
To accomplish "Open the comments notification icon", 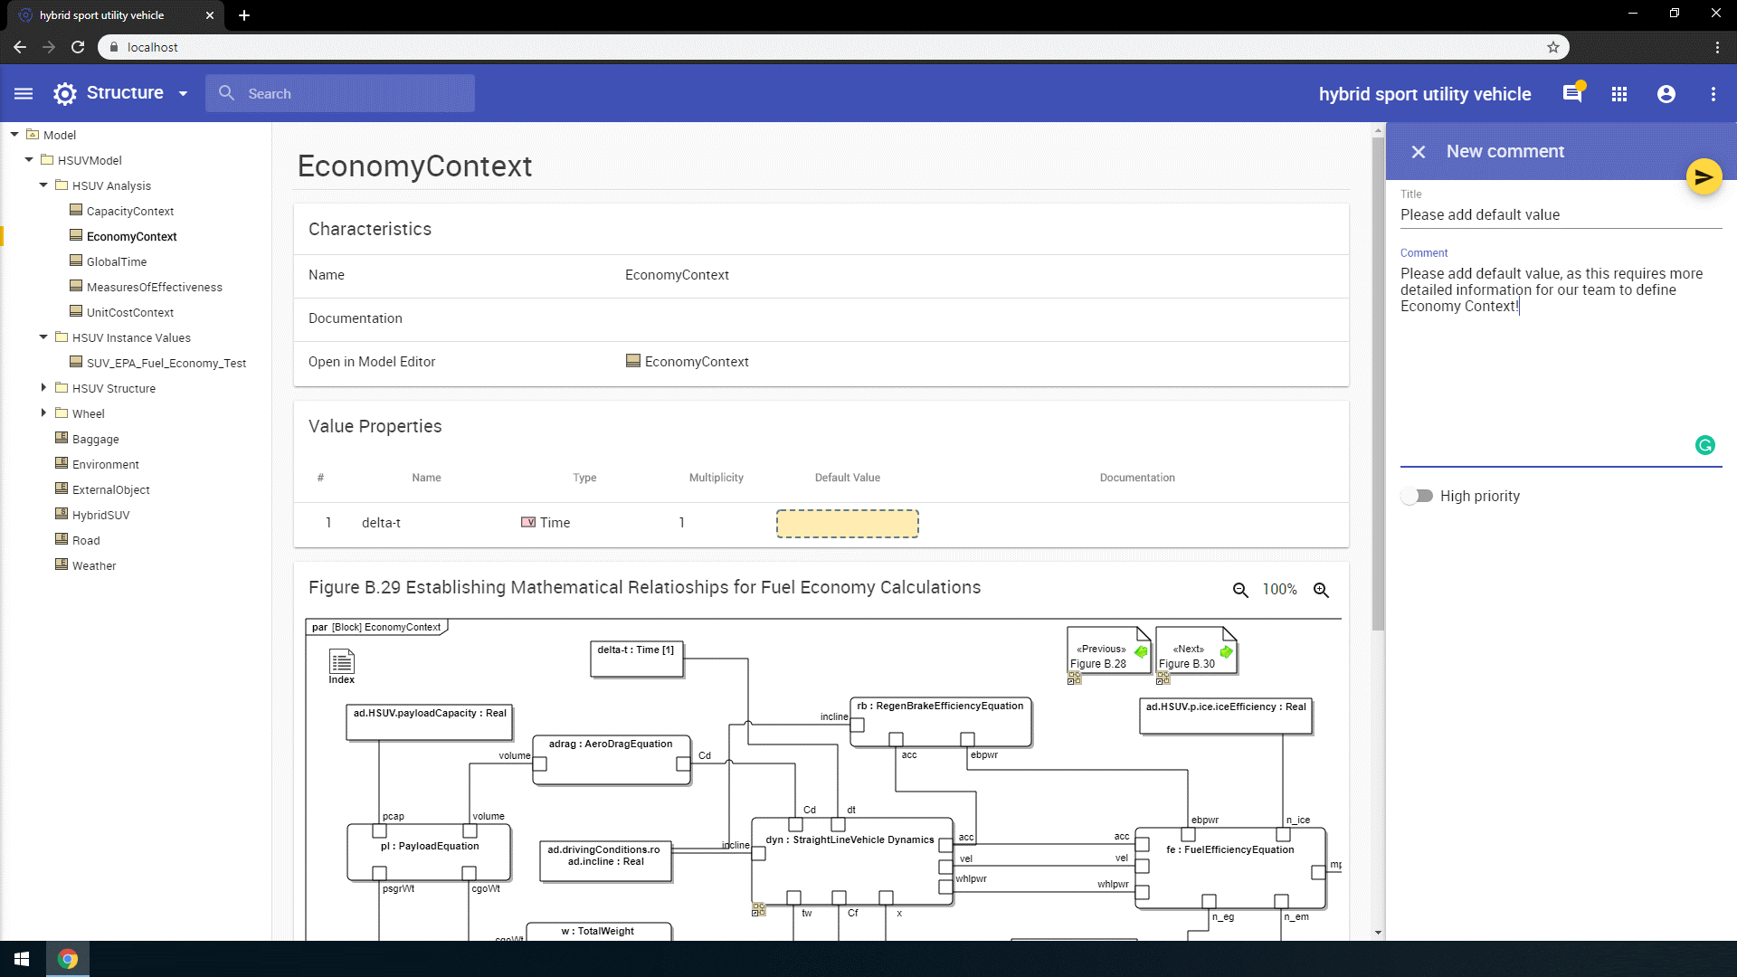I will [1572, 94].
